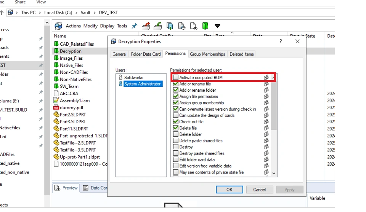
Task: Click pin icon next to M_TEST_BUILD quick access item
Action: [41, 110]
